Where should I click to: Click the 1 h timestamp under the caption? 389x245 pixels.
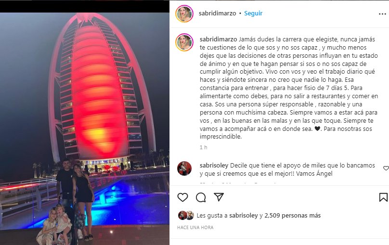(204, 147)
